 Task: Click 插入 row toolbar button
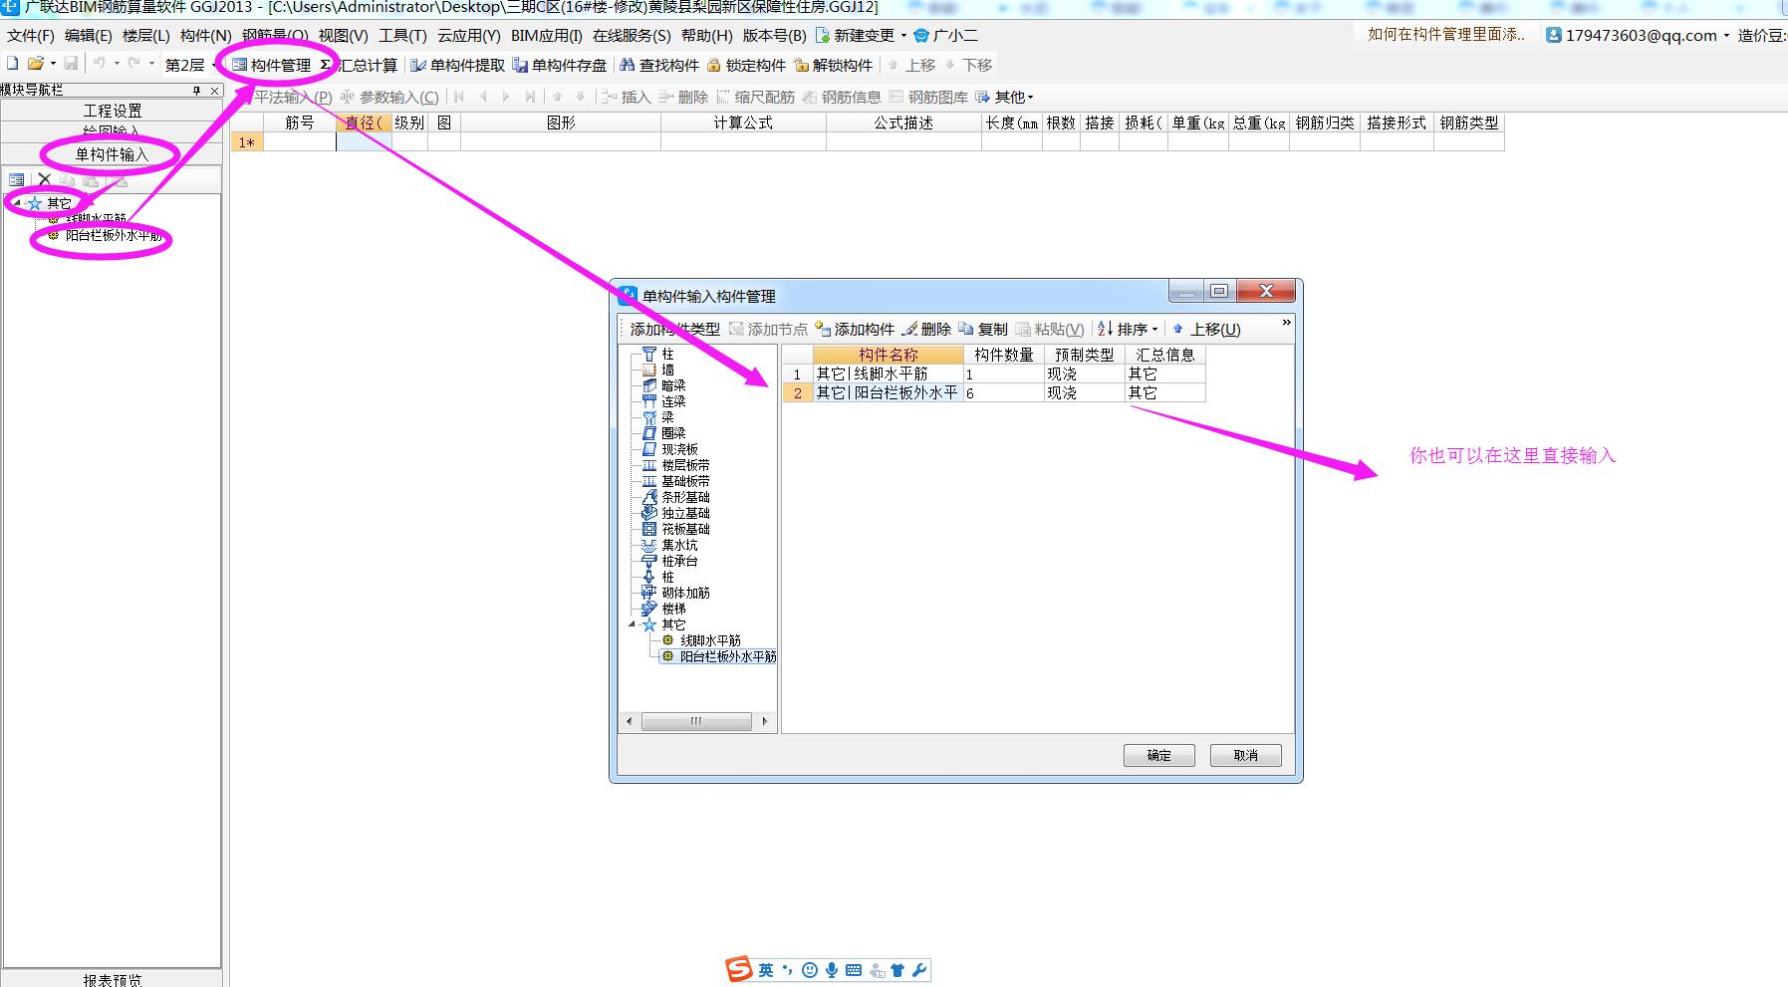[x=626, y=97]
